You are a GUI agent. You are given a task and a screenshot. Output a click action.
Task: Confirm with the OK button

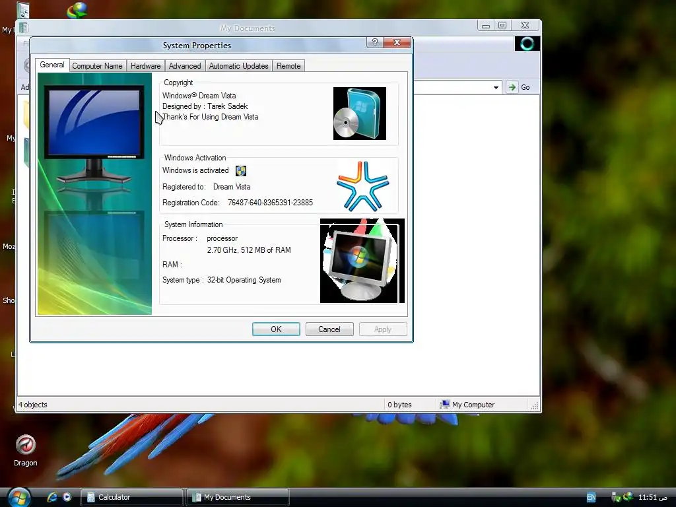(x=276, y=329)
